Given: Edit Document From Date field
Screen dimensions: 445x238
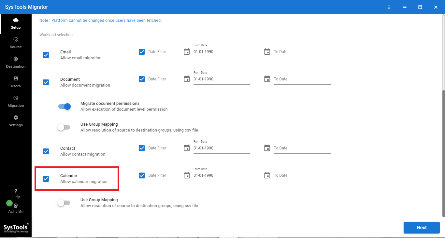Looking at the screenshot, I should 222,79.
